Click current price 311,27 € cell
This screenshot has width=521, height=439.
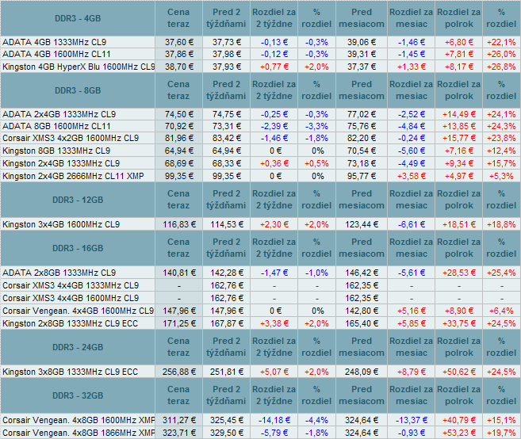tap(179, 420)
